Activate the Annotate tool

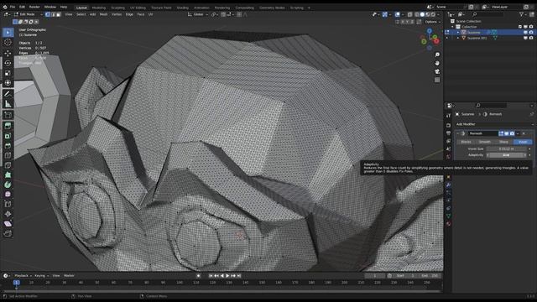coord(8,94)
